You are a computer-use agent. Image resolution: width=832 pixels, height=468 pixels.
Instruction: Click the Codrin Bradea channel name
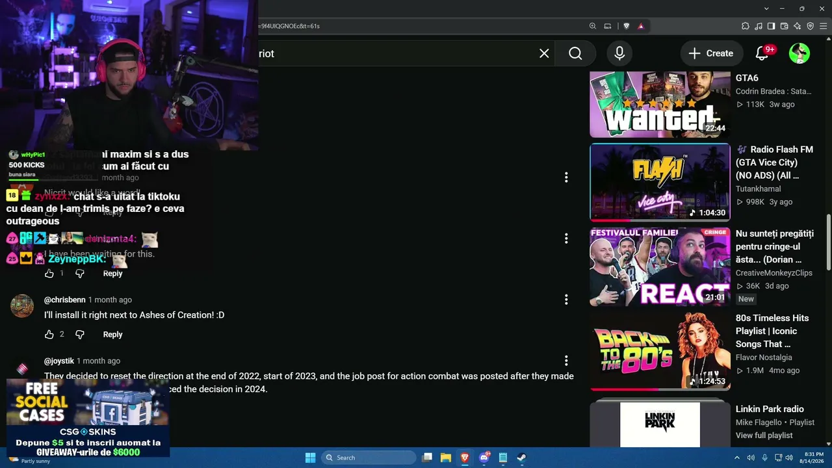773,92
